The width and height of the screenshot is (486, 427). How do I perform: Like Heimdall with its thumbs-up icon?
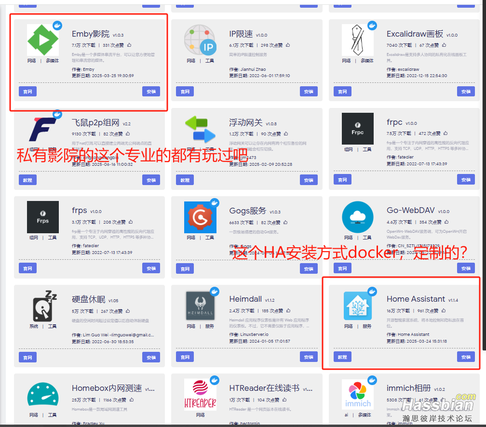[x=288, y=310]
